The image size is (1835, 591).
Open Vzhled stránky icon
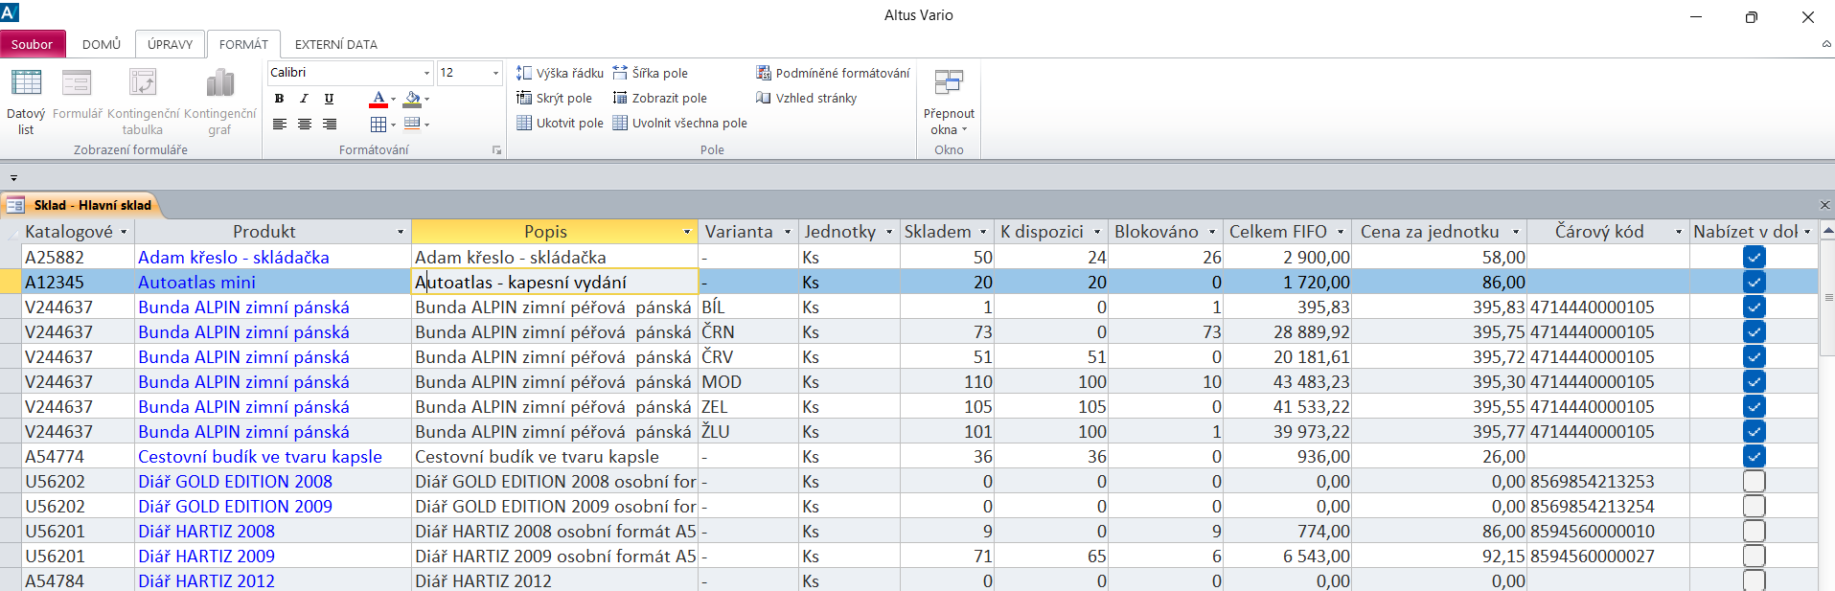(x=764, y=98)
